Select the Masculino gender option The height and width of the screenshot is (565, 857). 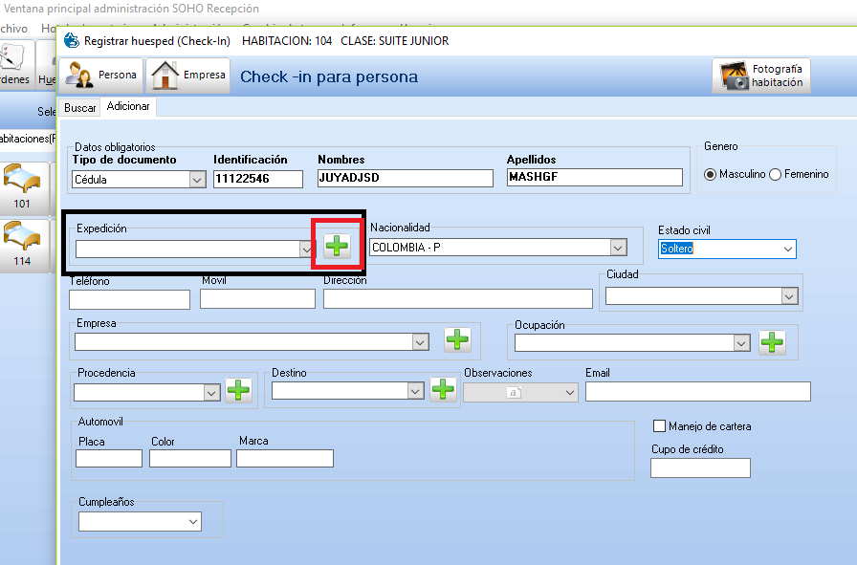pyautogui.click(x=711, y=175)
